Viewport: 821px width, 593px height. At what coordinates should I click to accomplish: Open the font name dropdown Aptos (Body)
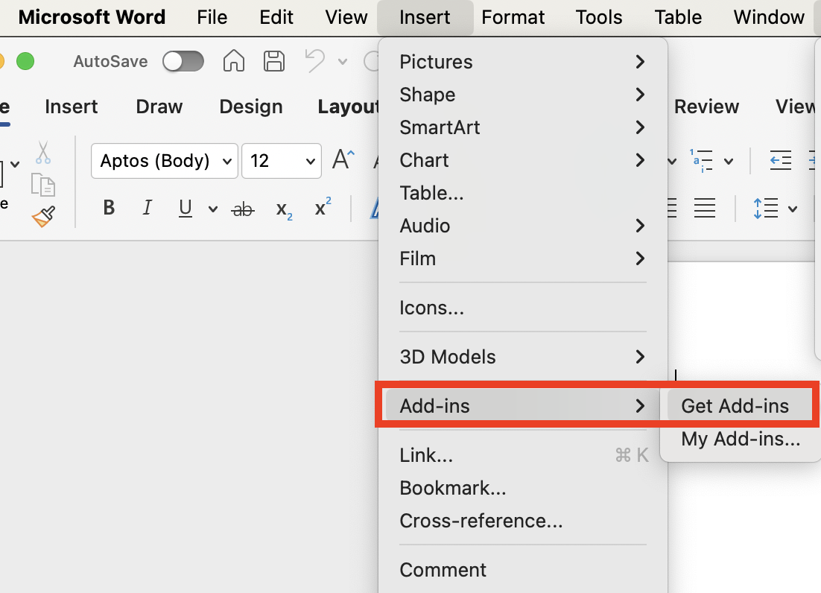pos(165,161)
